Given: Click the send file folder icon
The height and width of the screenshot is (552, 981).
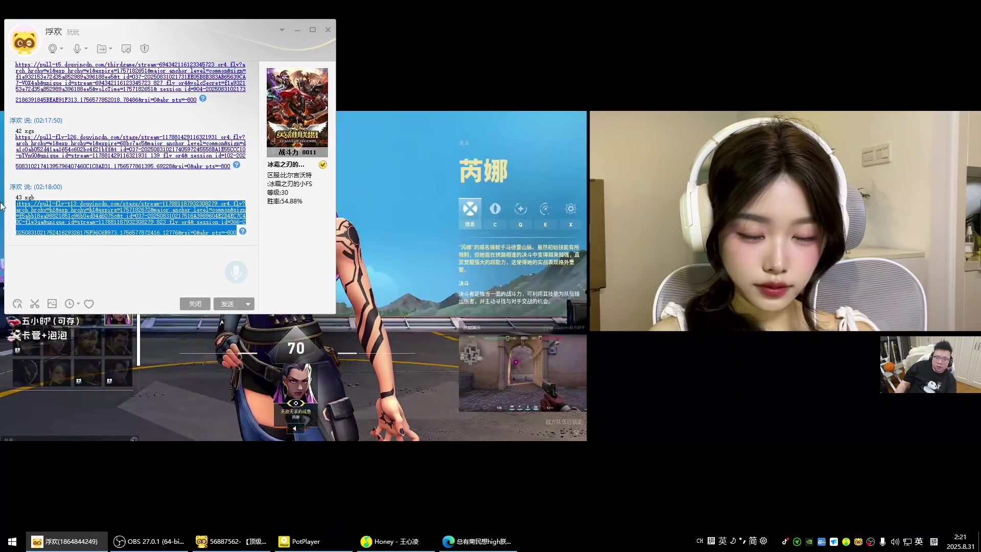Looking at the screenshot, I should tap(101, 49).
